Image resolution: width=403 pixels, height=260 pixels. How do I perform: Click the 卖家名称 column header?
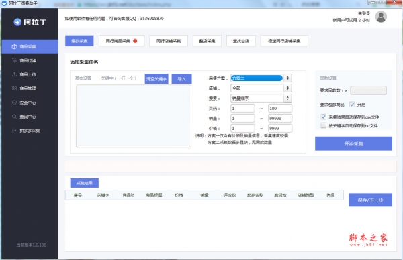pos(255,195)
